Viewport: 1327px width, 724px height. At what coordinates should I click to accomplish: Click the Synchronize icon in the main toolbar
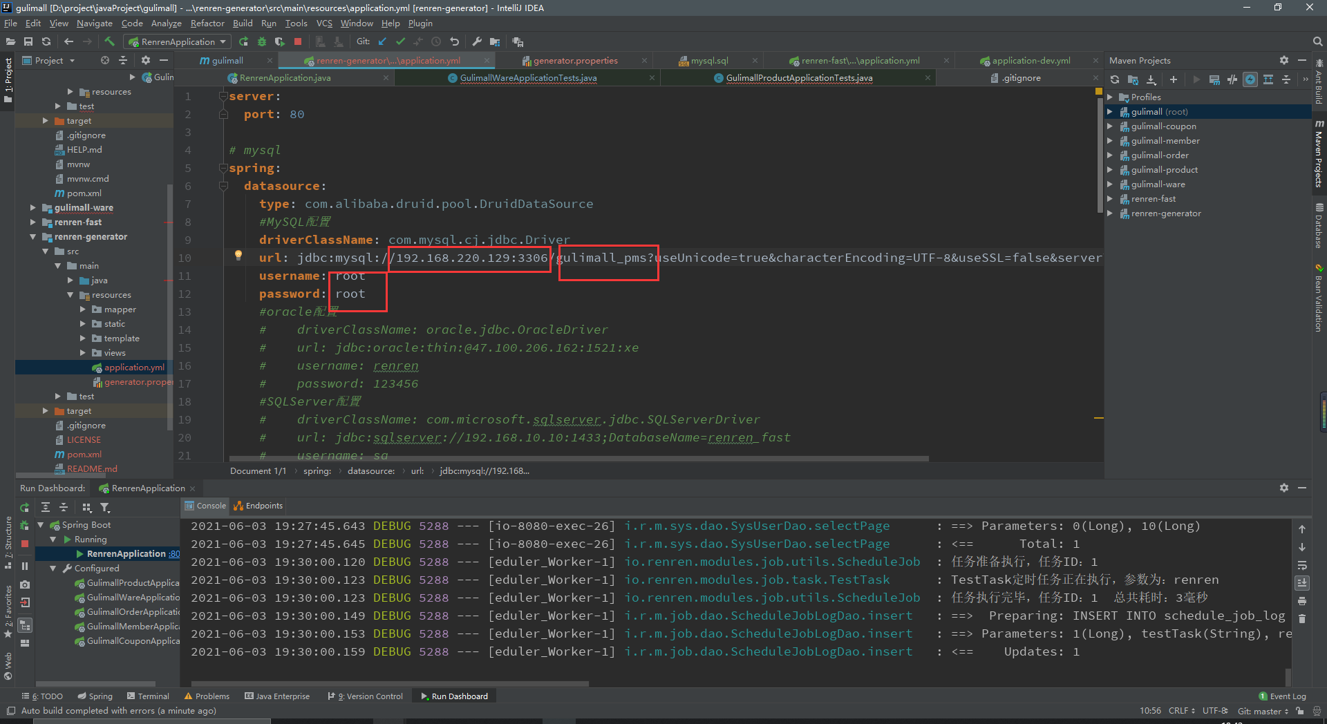pyautogui.click(x=46, y=41)
